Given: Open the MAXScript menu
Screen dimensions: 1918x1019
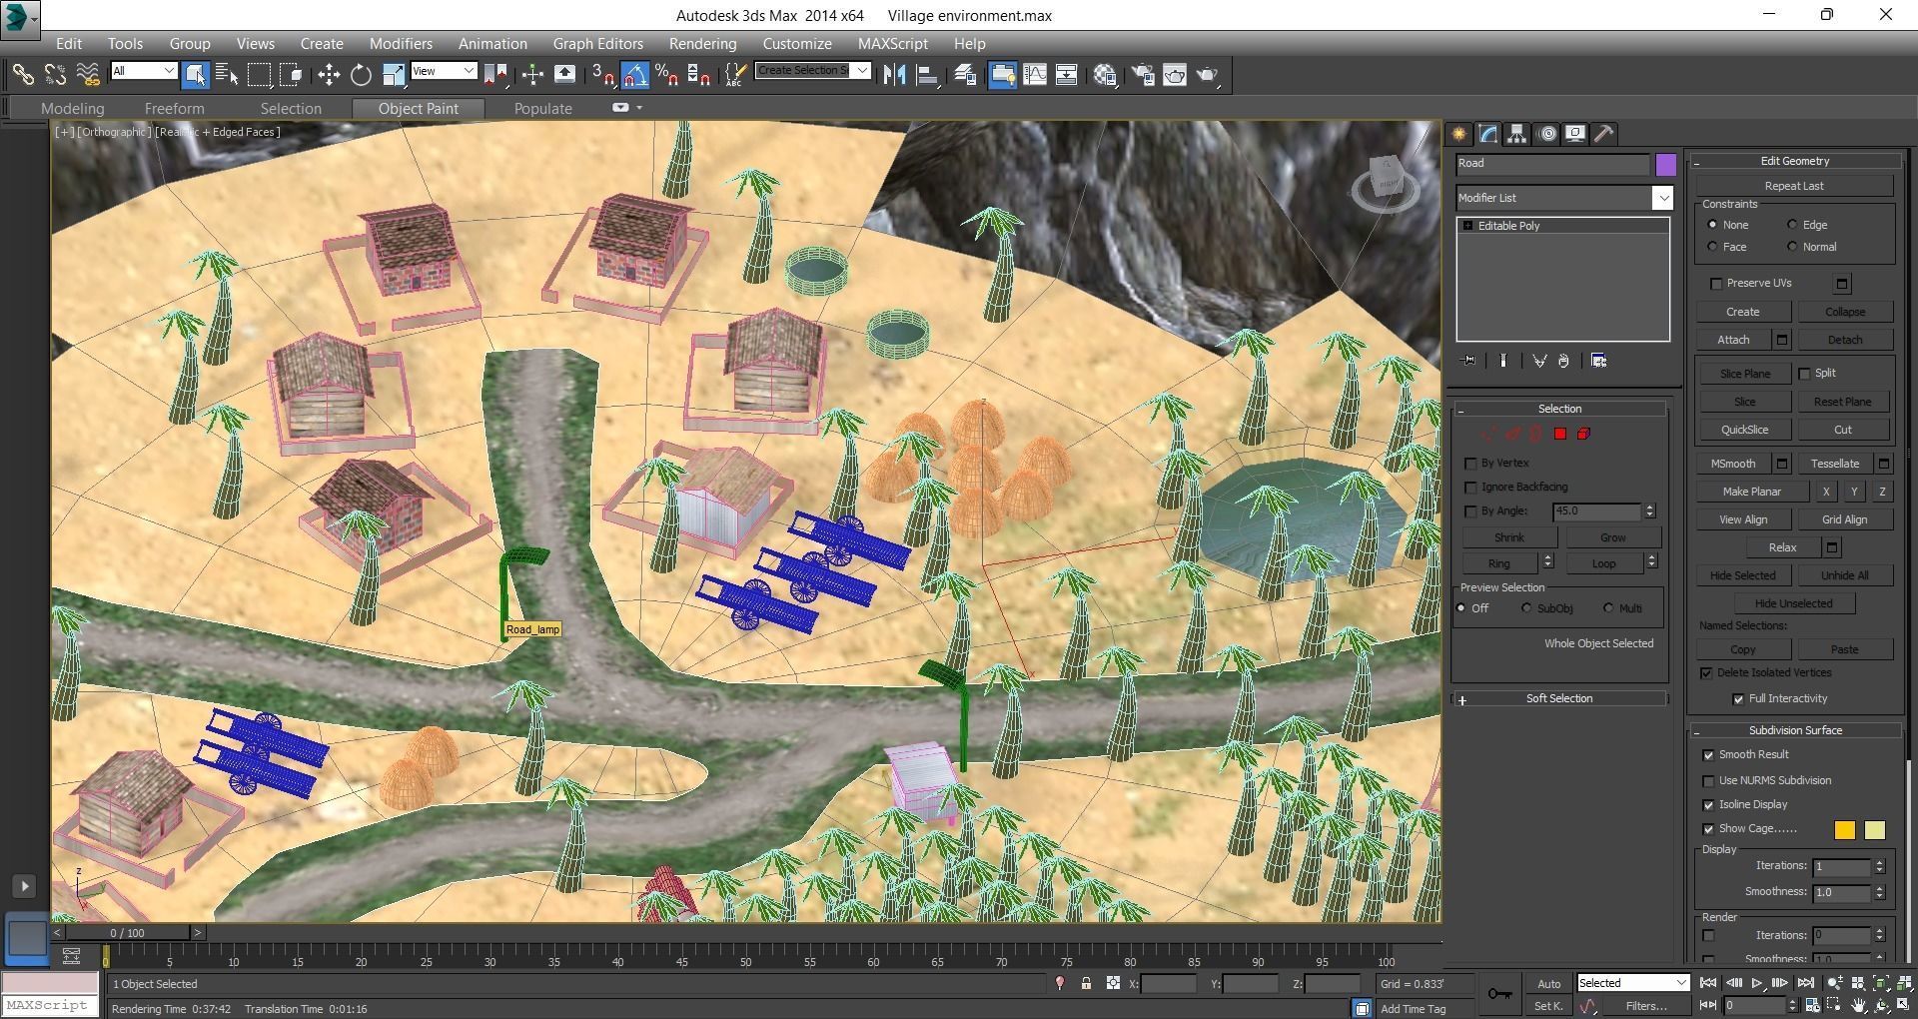Looking at the screenshot, I should (892, 44).
